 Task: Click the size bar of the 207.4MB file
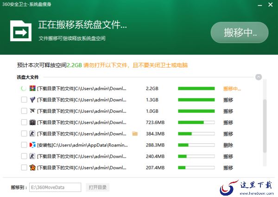tap(196, 167)
